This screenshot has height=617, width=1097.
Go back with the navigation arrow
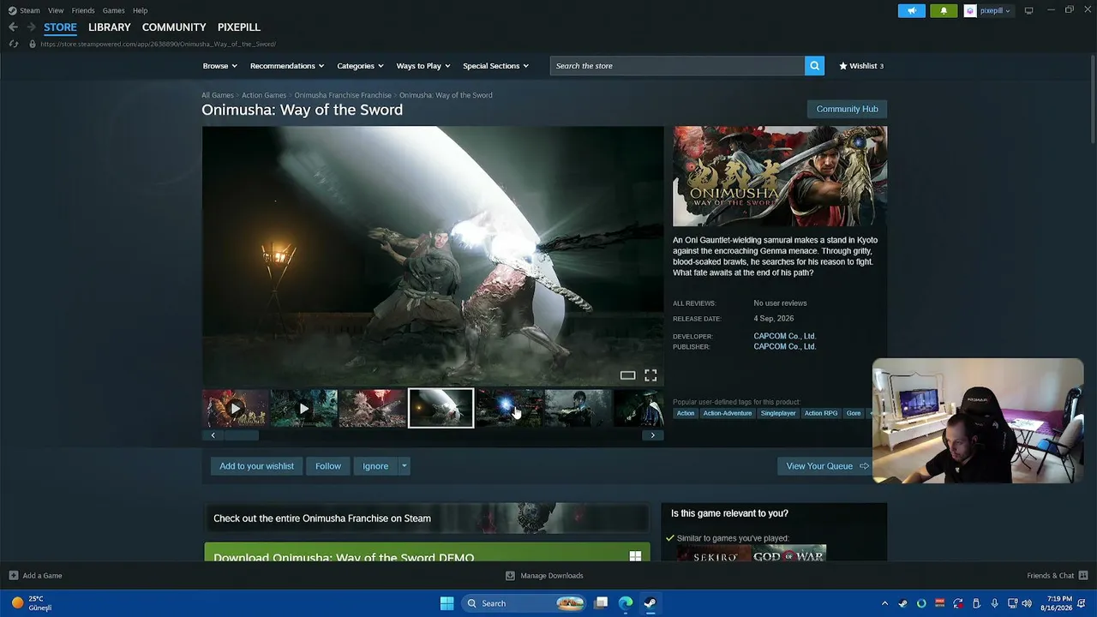pyautogui.click(x=13, y=27)
